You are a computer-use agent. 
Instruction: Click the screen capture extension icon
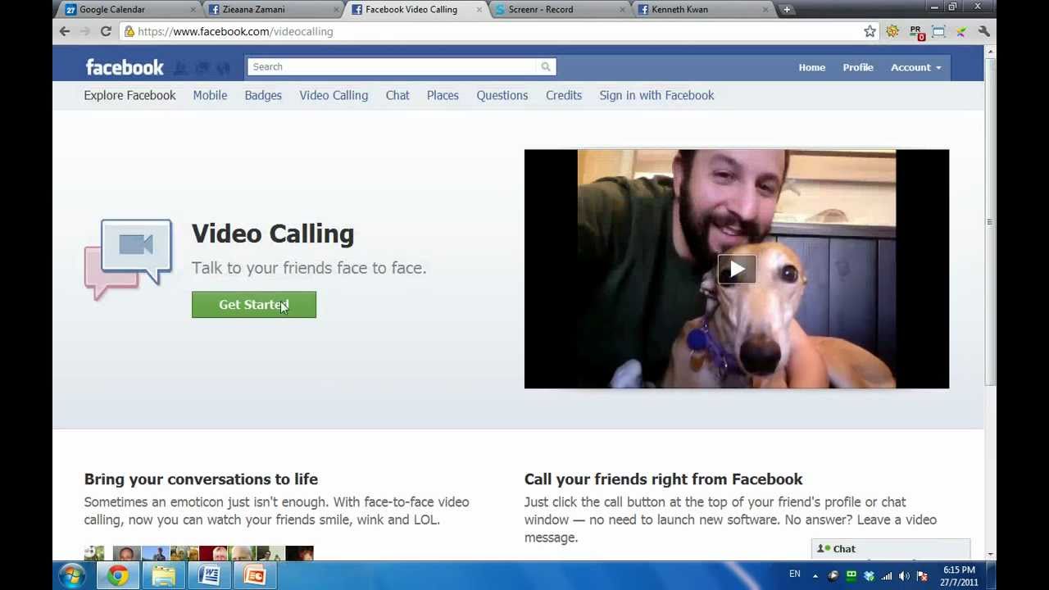[x=939, y=31]
